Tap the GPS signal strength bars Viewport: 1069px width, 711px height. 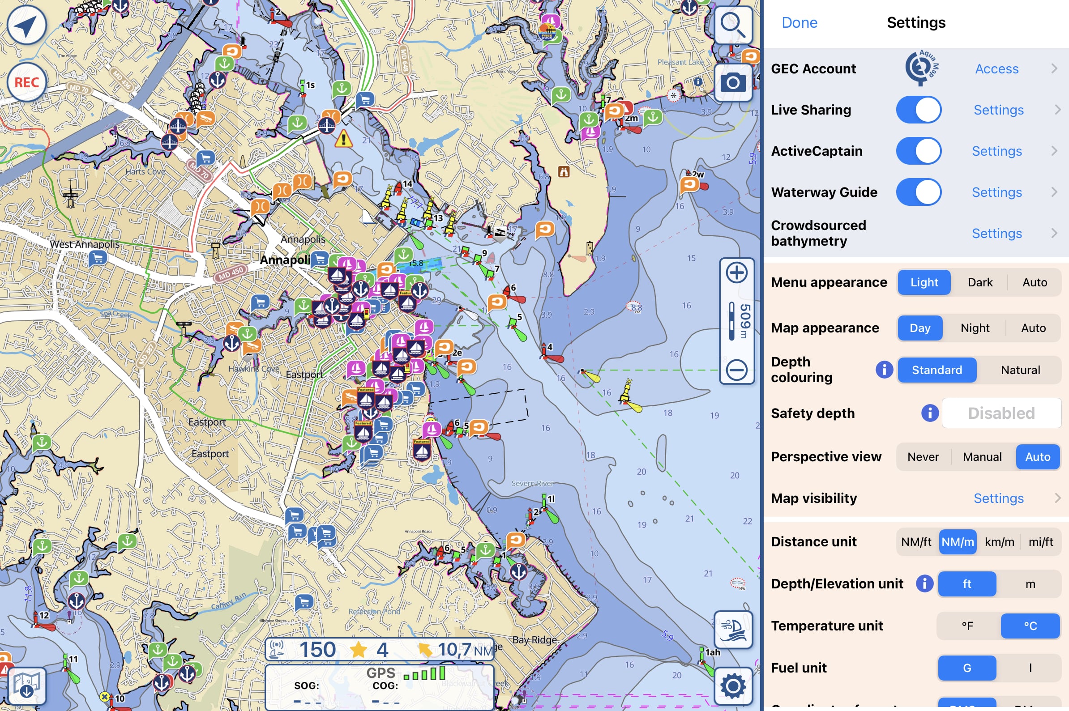[424, 673]
